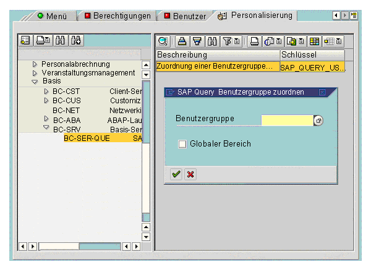Screen dimensions: 371x272
Task: Click the dialog title bar icon
Action: pos(170,92)
